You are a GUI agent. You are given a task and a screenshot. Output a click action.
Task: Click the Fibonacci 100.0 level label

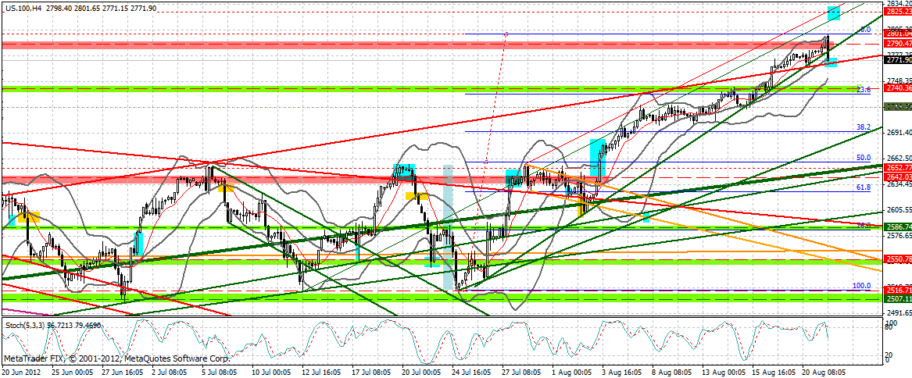point(862,286)
